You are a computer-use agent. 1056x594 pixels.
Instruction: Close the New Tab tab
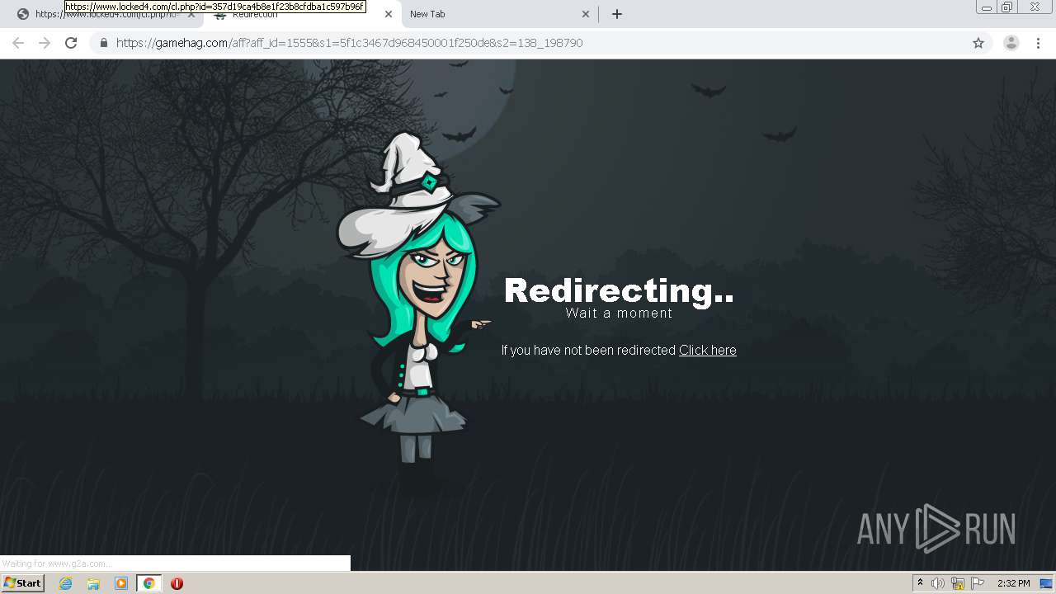pyautogui.click(x=586, y=14)
